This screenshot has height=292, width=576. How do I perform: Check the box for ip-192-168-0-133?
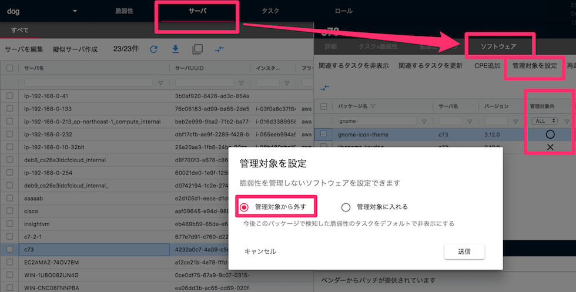pyautogui.click(x=10, y=109)
